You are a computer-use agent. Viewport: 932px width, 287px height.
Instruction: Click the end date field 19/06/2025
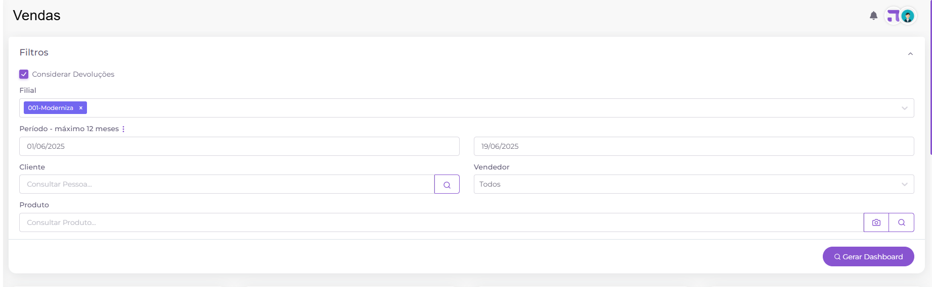[x=694, y=146]
